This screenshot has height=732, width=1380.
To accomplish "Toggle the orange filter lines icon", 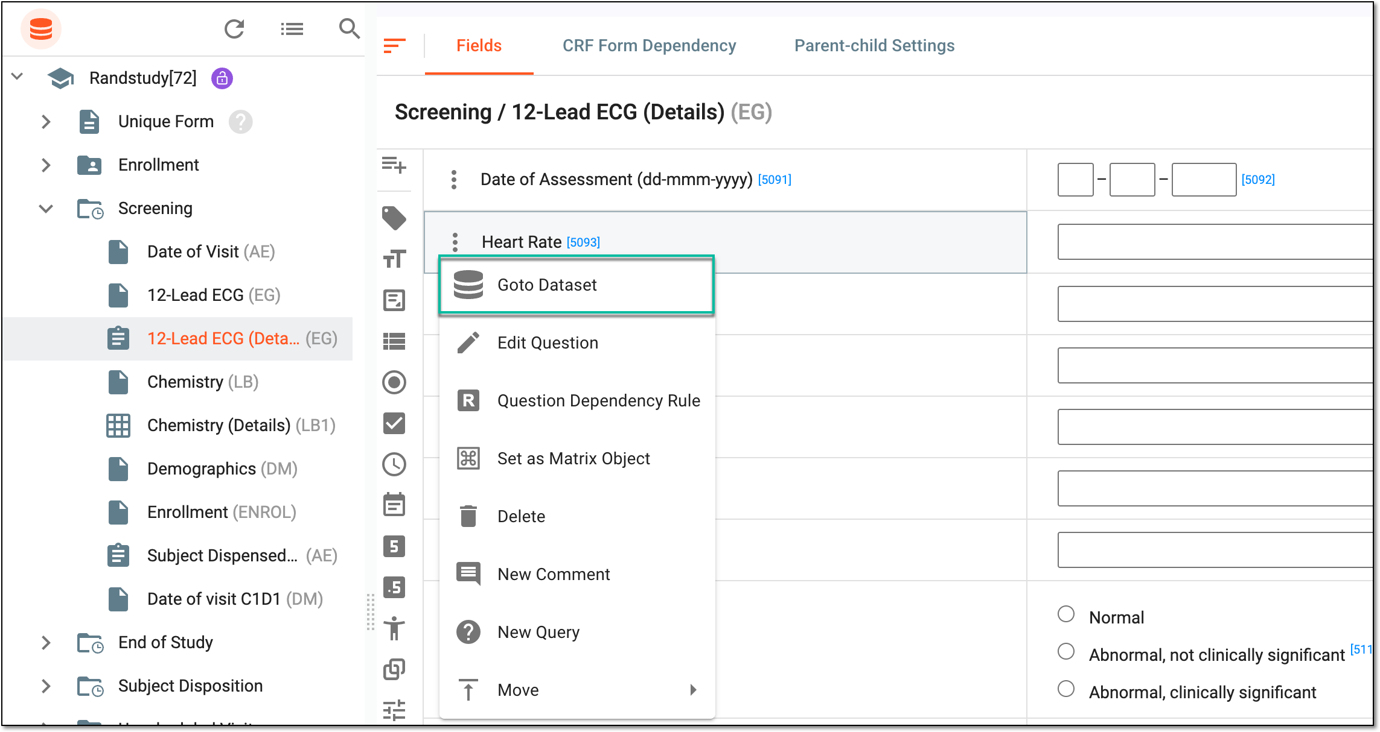I will pyautogui.click(x=394, y=46).
